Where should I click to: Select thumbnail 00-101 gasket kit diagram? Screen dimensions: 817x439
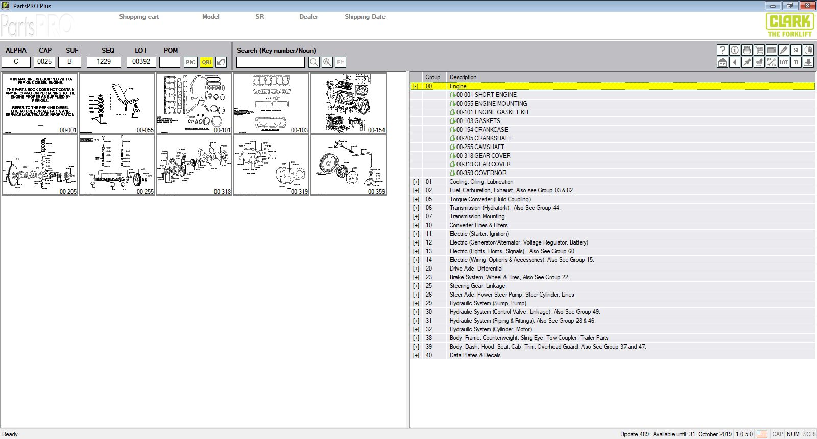(194, 103)
